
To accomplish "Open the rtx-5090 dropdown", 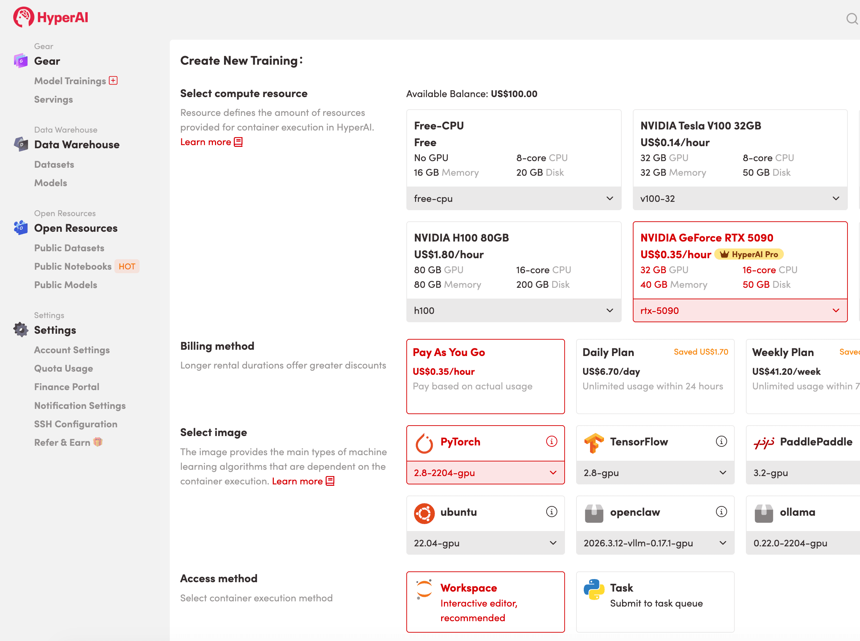I will coord(740,310).
